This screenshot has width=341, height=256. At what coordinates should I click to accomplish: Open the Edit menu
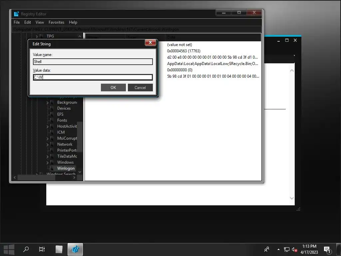(x=28, y=22)
